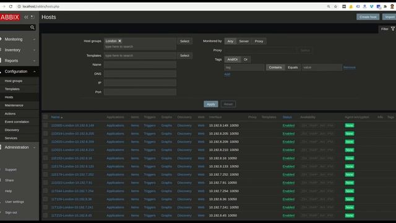The image size is (396, 223).
Task: Check the host row with 10.192.8.133
Action: click(x=45, y=166)
